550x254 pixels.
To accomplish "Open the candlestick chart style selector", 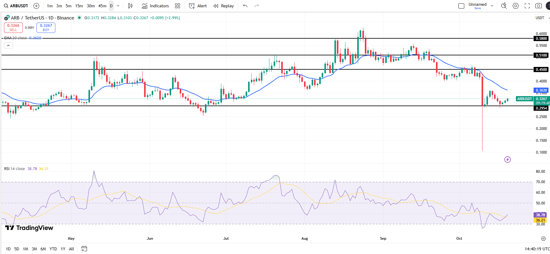I will point(130,6).
